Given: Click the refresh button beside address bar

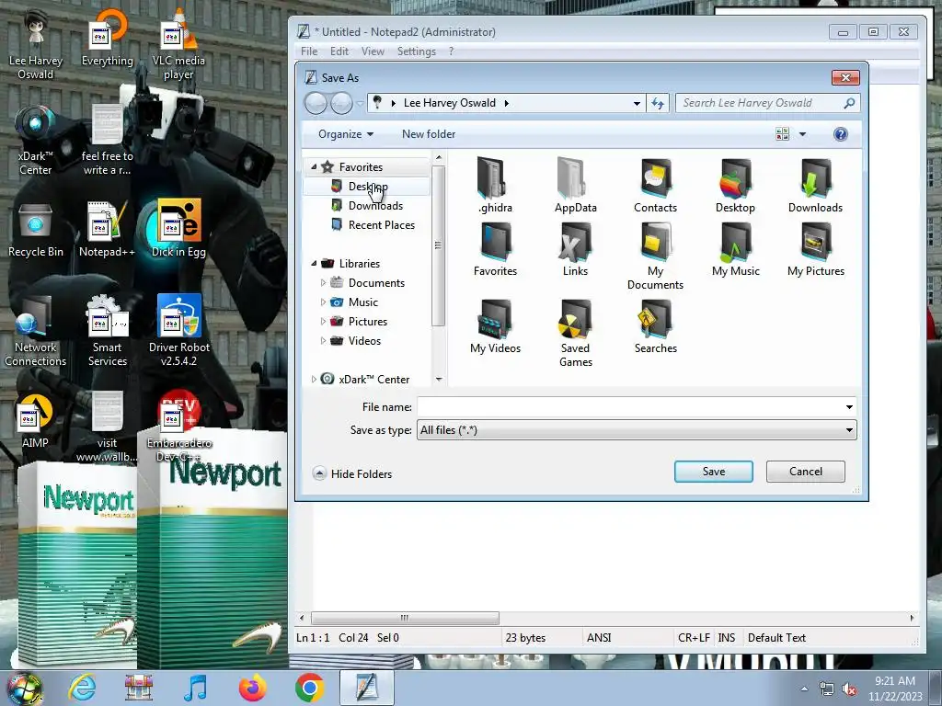Looking at the screenshot, I should 658,103.
